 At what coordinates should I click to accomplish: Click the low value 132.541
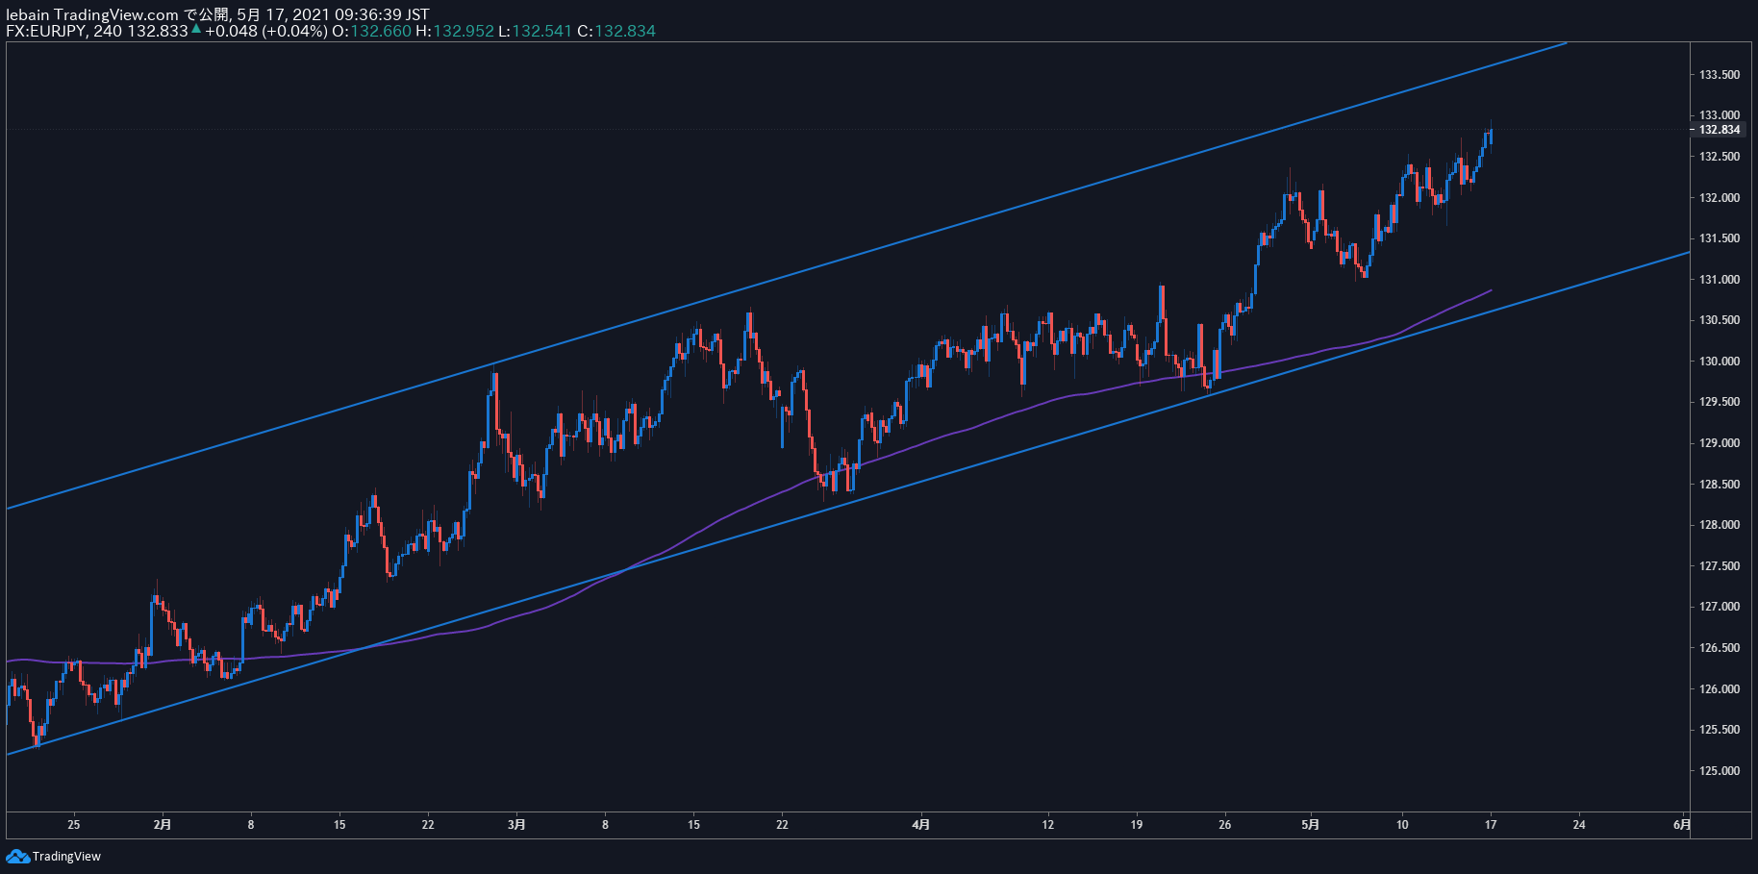[542, 31]
